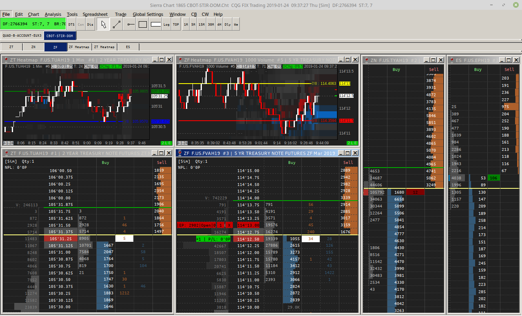This screenshot has width=522, height=316.
Task: Switch chart to 15M timeframe
Action: pos(201,24)
